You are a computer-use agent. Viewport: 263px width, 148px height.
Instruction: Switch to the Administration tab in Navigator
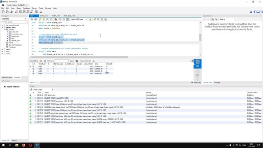tap(7, 78)
